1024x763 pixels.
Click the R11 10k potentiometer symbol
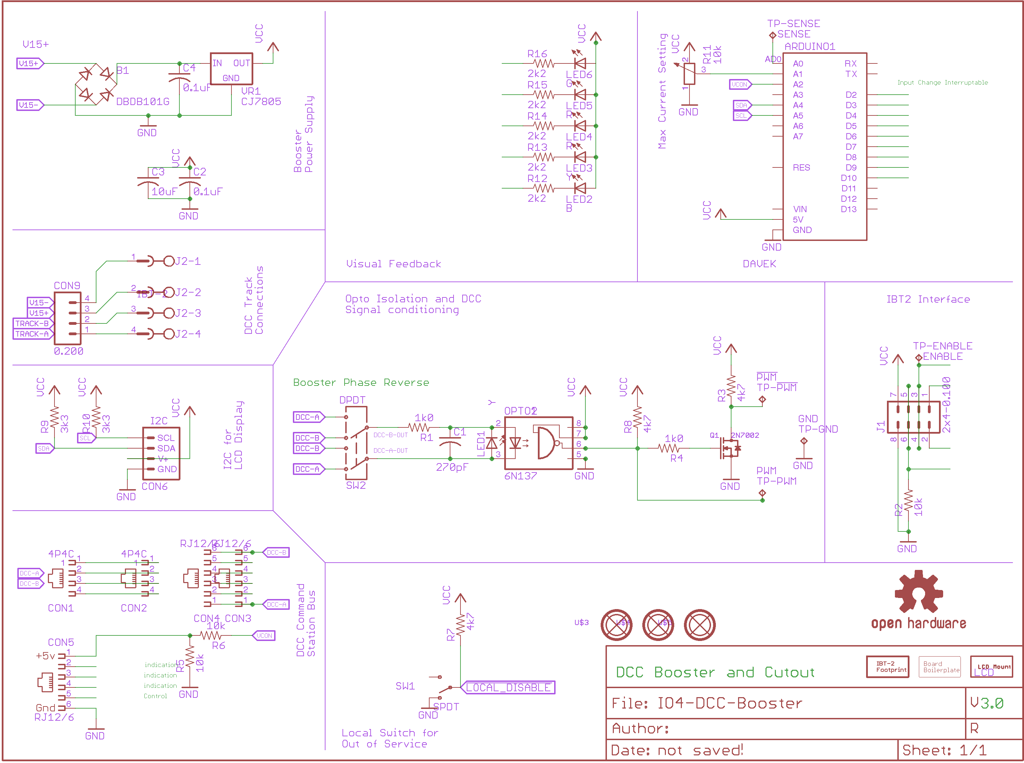pos(689,74)
